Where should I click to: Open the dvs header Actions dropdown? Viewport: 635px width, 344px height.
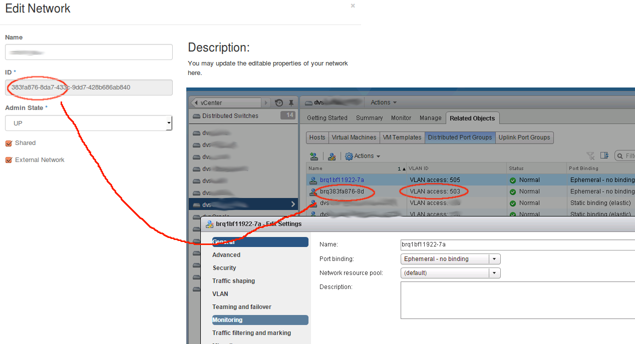point(384,102)
